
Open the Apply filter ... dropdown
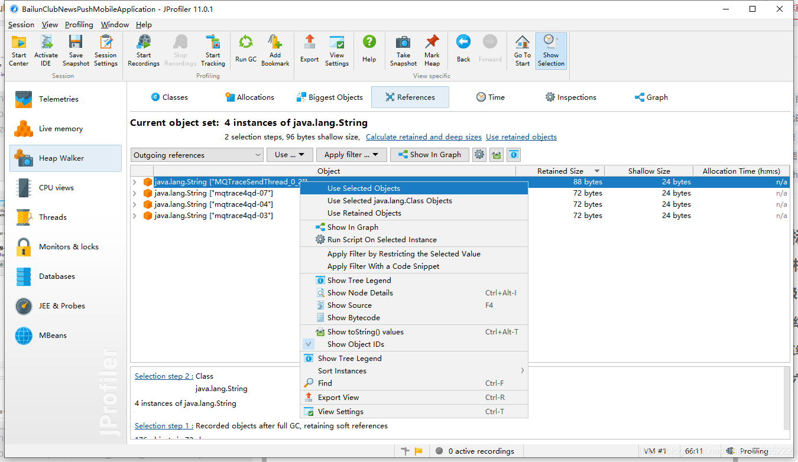(x=352, y=155)
